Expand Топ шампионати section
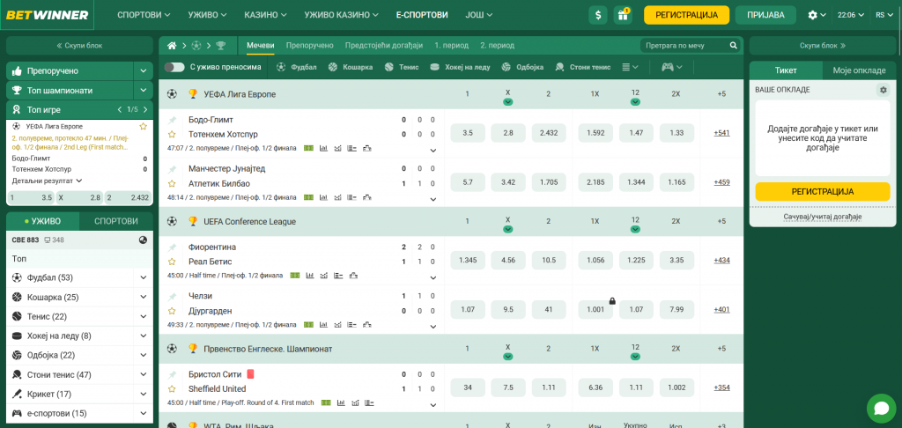This screenshot has height=428, width=902. (x=144, y=91)
